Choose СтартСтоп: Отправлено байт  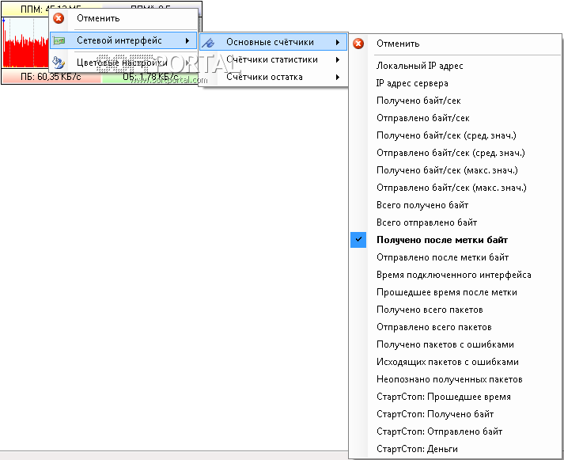456,431
